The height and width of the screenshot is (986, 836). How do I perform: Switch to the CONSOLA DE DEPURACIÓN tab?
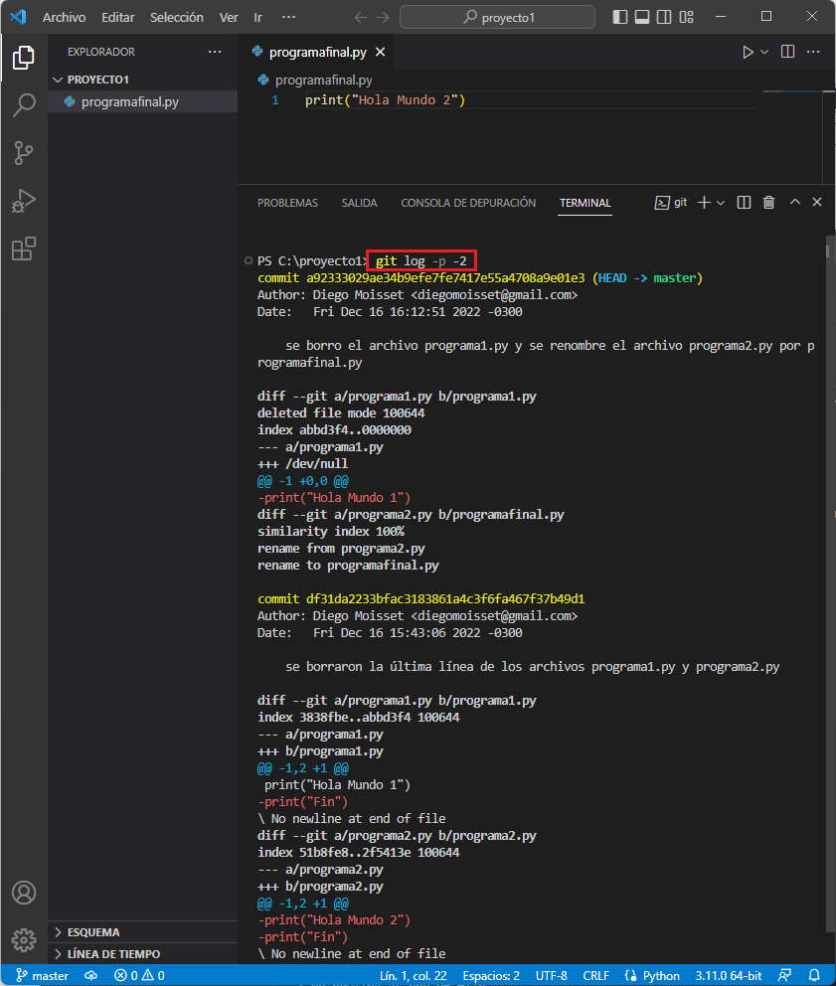(x=468, y=203)
